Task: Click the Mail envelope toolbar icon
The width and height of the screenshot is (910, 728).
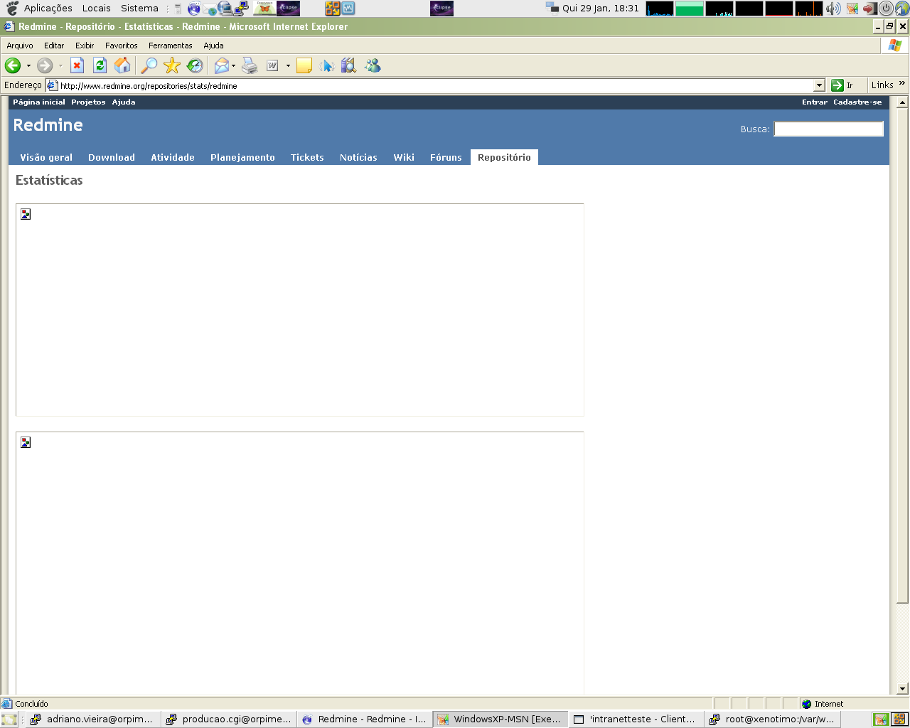Action: pos(222,65)
